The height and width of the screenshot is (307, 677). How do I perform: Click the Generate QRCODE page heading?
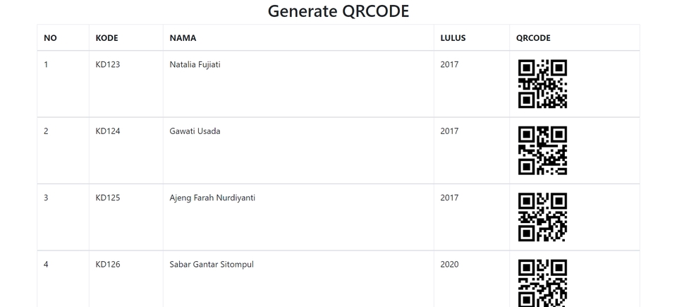click(x=338, y=11)
